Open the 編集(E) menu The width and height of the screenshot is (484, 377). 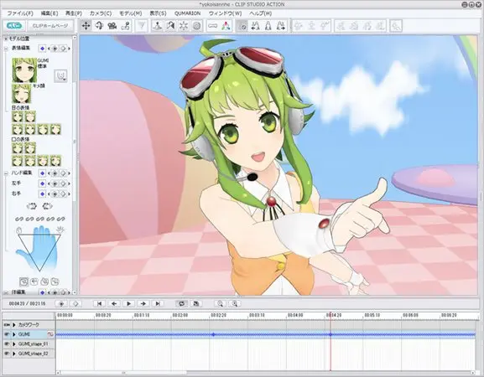coord(49,13)
